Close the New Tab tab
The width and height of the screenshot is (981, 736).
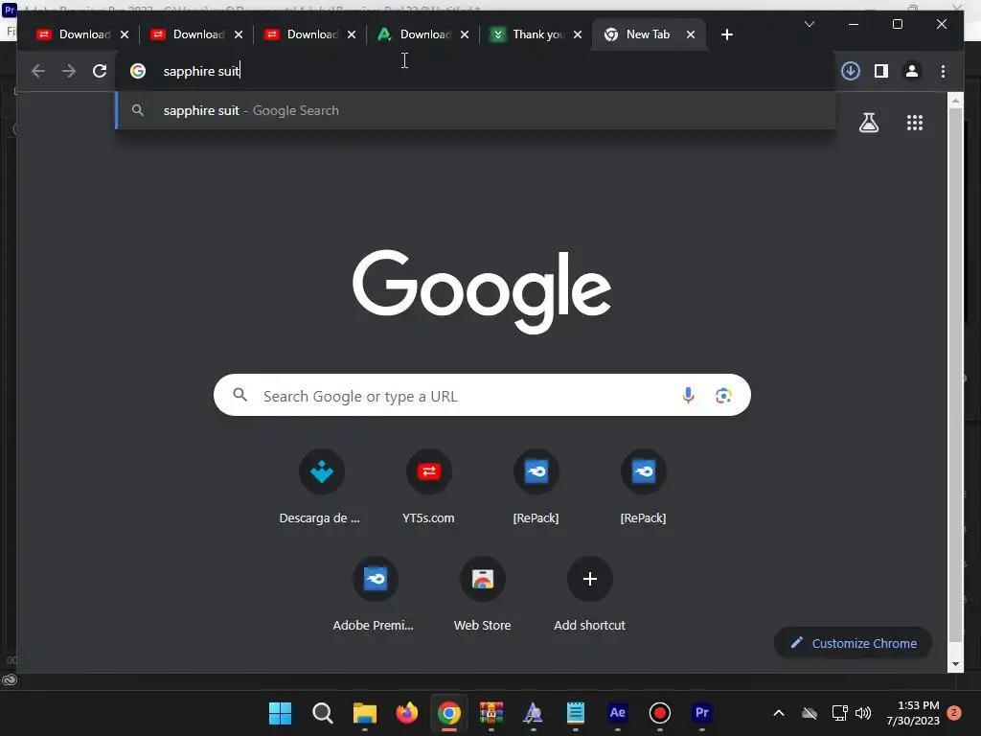[x=691, y=34]
